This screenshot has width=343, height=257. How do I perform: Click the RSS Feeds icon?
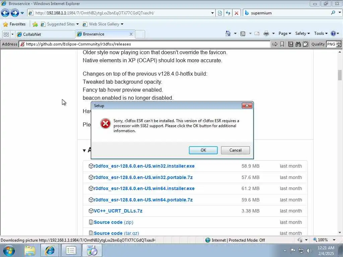tap(243, 34)
